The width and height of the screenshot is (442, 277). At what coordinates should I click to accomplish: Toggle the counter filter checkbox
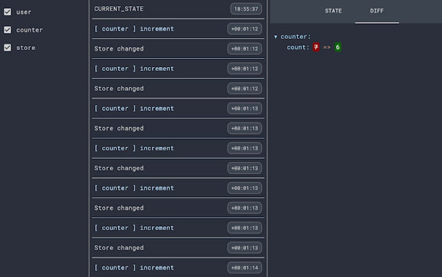pyautogui.click(x=7, y=30)
